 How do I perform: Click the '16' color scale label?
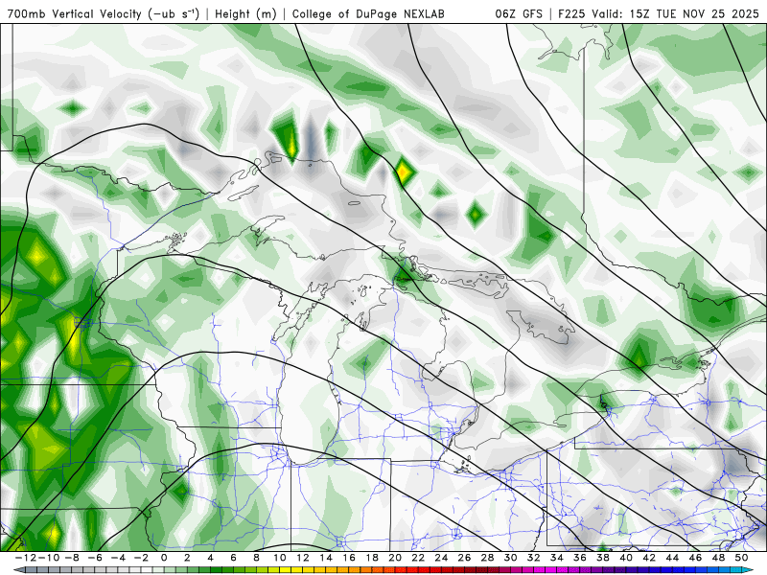349,558
